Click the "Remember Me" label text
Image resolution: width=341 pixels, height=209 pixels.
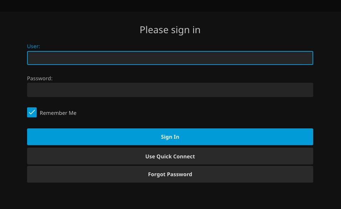tap(58, 113)
